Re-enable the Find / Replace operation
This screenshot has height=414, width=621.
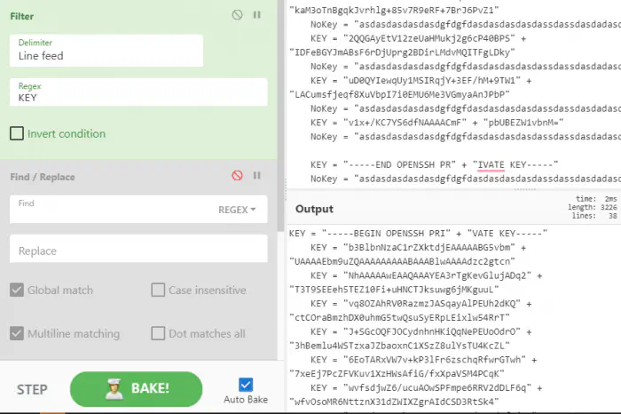(237, 176)
